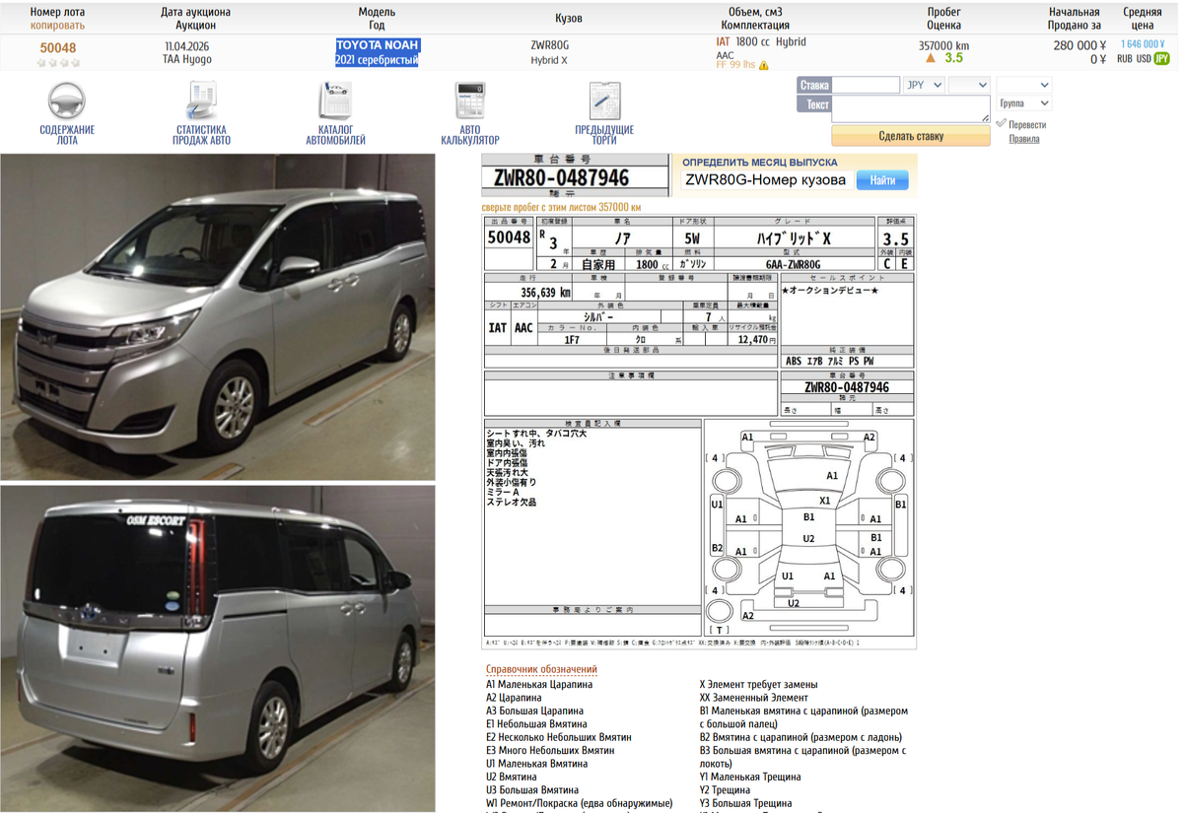
Task: Focus the Ставка bid input field
Action: pos(866,85)
